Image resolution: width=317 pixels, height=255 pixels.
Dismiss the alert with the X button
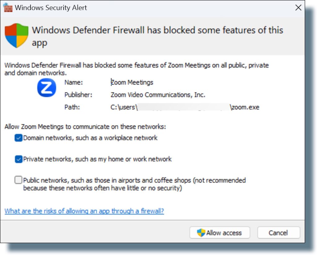coord(298,7)
